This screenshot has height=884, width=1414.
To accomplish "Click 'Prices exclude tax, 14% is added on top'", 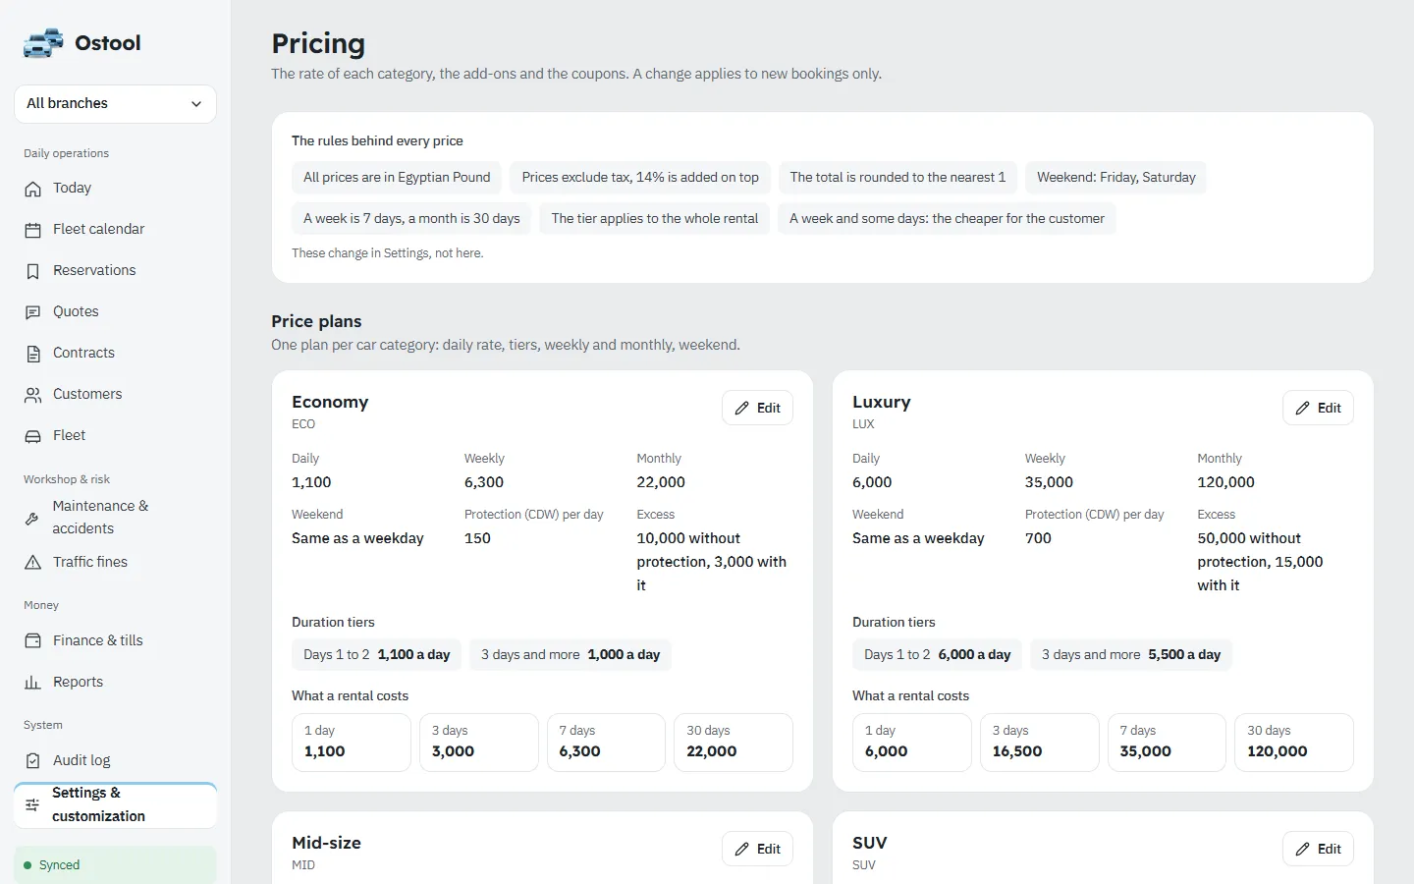I will (640, 178).
